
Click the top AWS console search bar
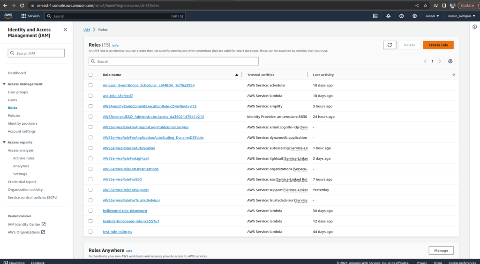click(x=115, y=16)
